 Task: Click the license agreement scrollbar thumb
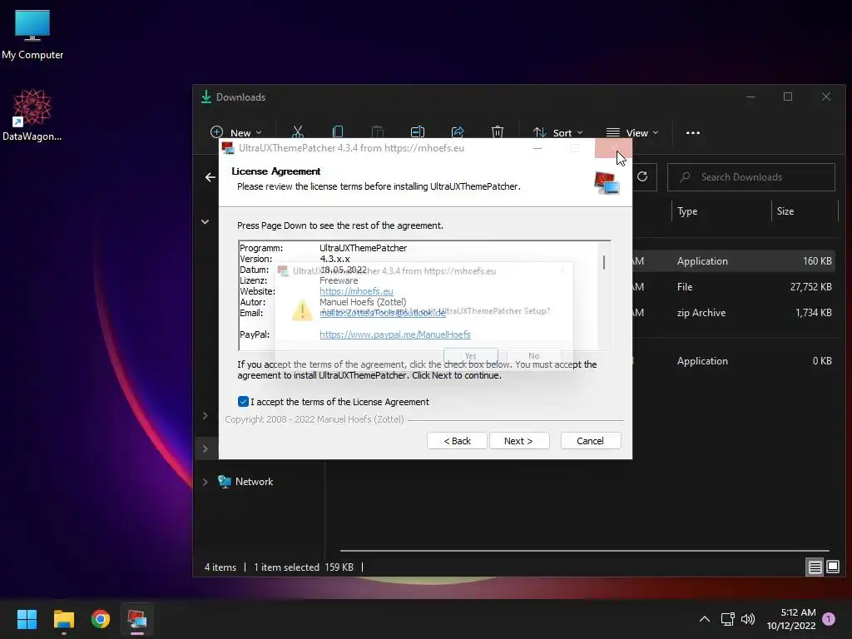click(x=604, y=263)
